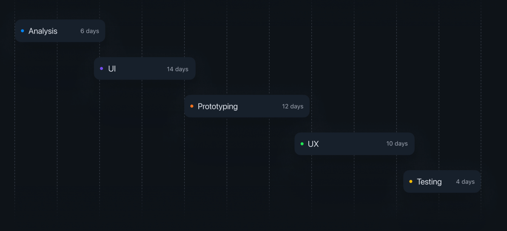
Task: Select the 4 days duration text
Action: tap(465, 182)
